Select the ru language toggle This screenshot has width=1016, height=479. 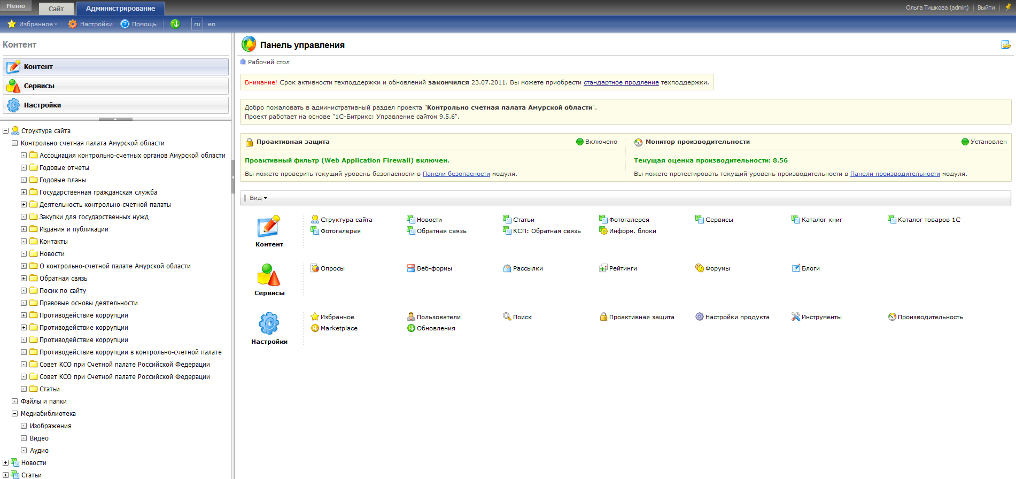197,24
